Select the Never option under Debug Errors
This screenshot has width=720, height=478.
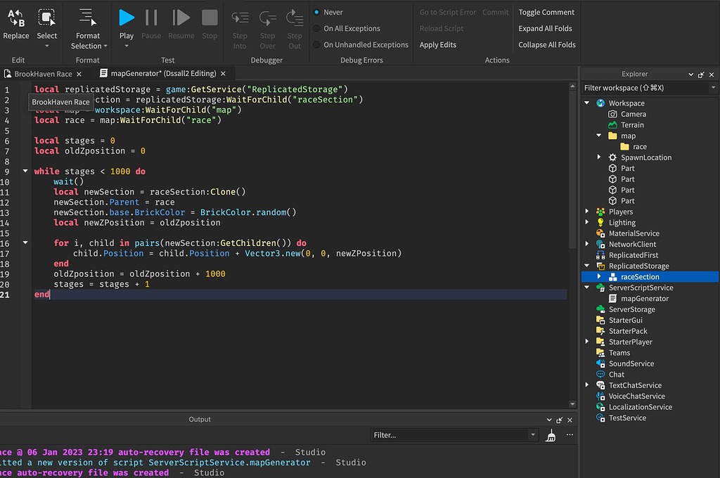333,11
